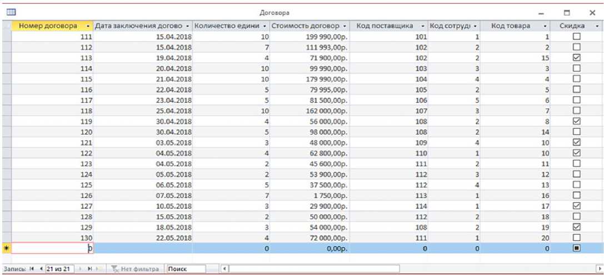Uncheck Скидка for contract 122
604x275 pixels.
point(577,153)
